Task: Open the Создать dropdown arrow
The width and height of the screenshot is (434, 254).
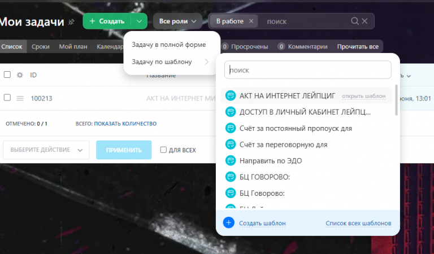Action: (x=139, y=21)
